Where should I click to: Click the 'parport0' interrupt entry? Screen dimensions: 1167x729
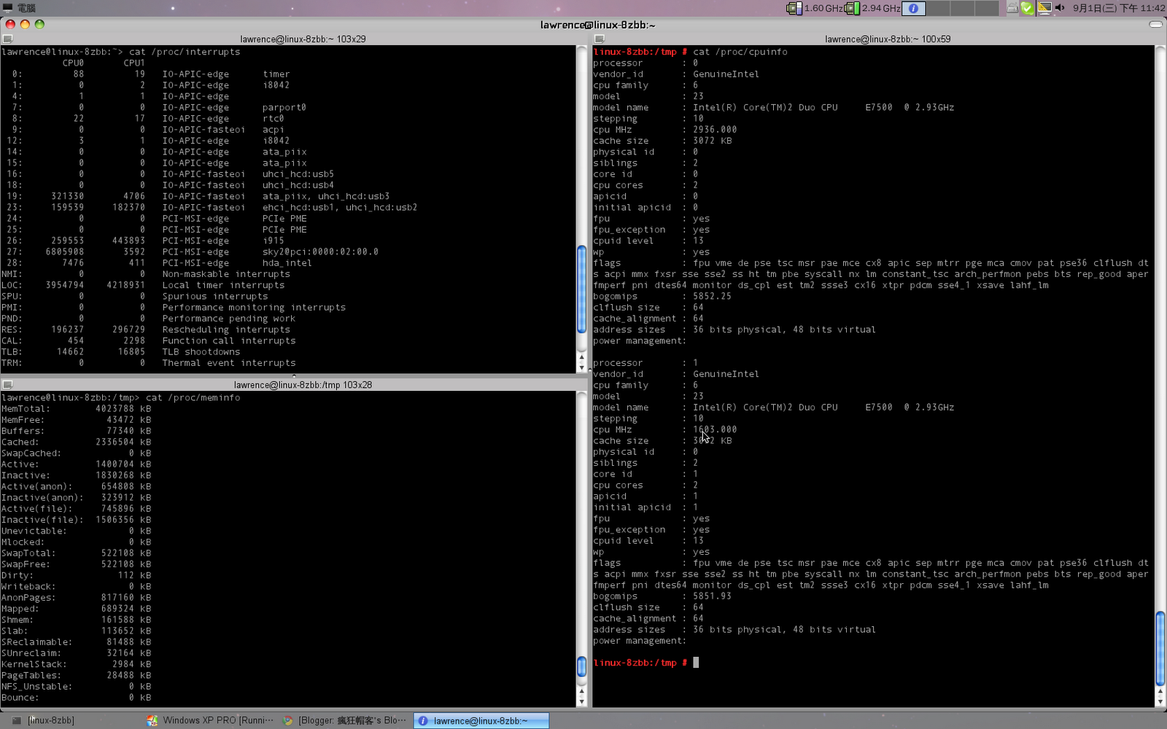click(284, 107)
